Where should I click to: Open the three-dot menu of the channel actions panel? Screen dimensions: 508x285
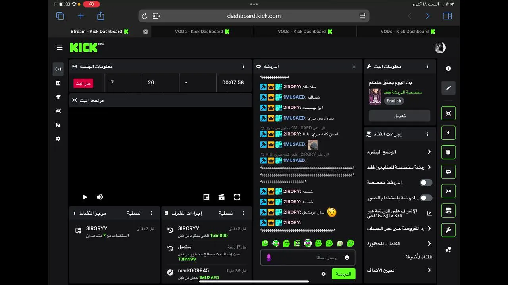427,134
